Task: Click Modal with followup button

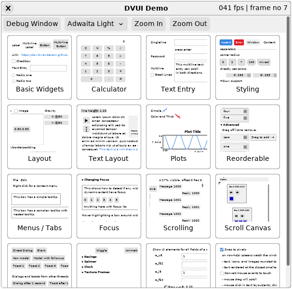Action: pyautogui.click(x=49, y=258)
